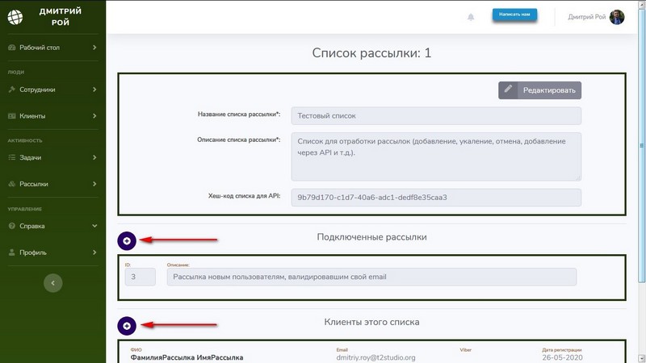Click the Дмитрий Рой username in header
Screen dimensions: 646x363
(587, 17)
